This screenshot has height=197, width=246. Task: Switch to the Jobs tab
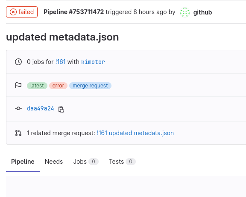pyautogui.click(x=86, y=162)
